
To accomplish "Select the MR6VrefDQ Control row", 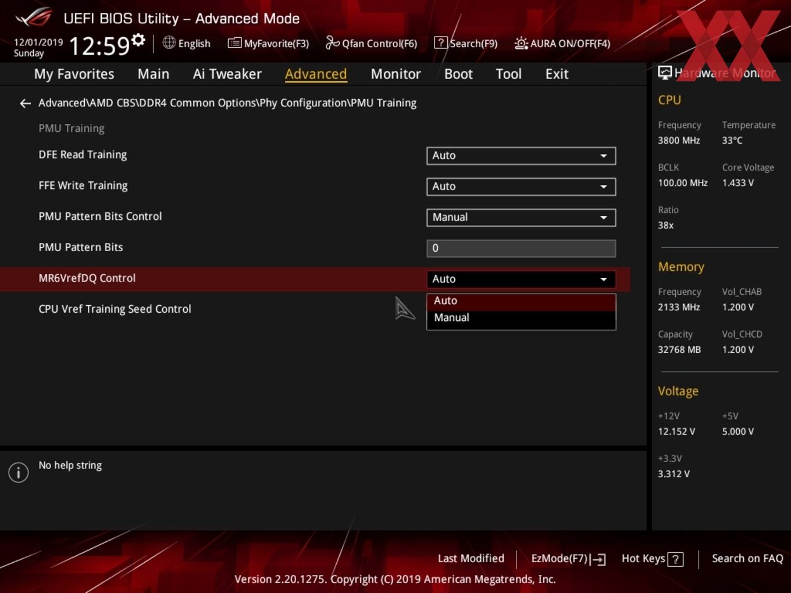I will pyautogui.click(x=315, y=279).
